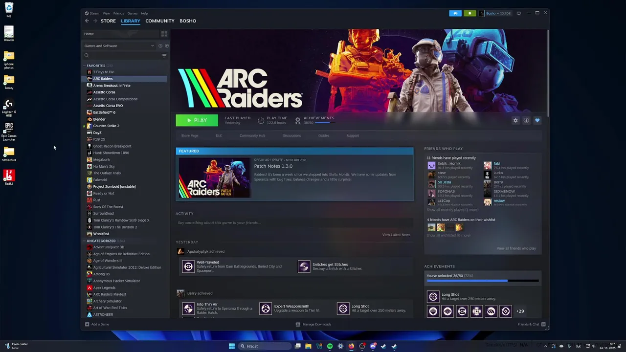Select Battlefield 6 in library list
The height and width of the screenshot is (352, 626).
(104, 112)
